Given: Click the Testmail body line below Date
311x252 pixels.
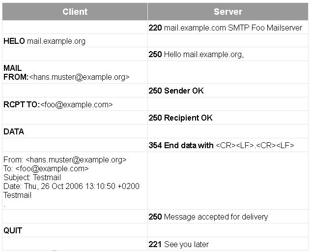Looking at the screenshot, I should coord(17,195).
